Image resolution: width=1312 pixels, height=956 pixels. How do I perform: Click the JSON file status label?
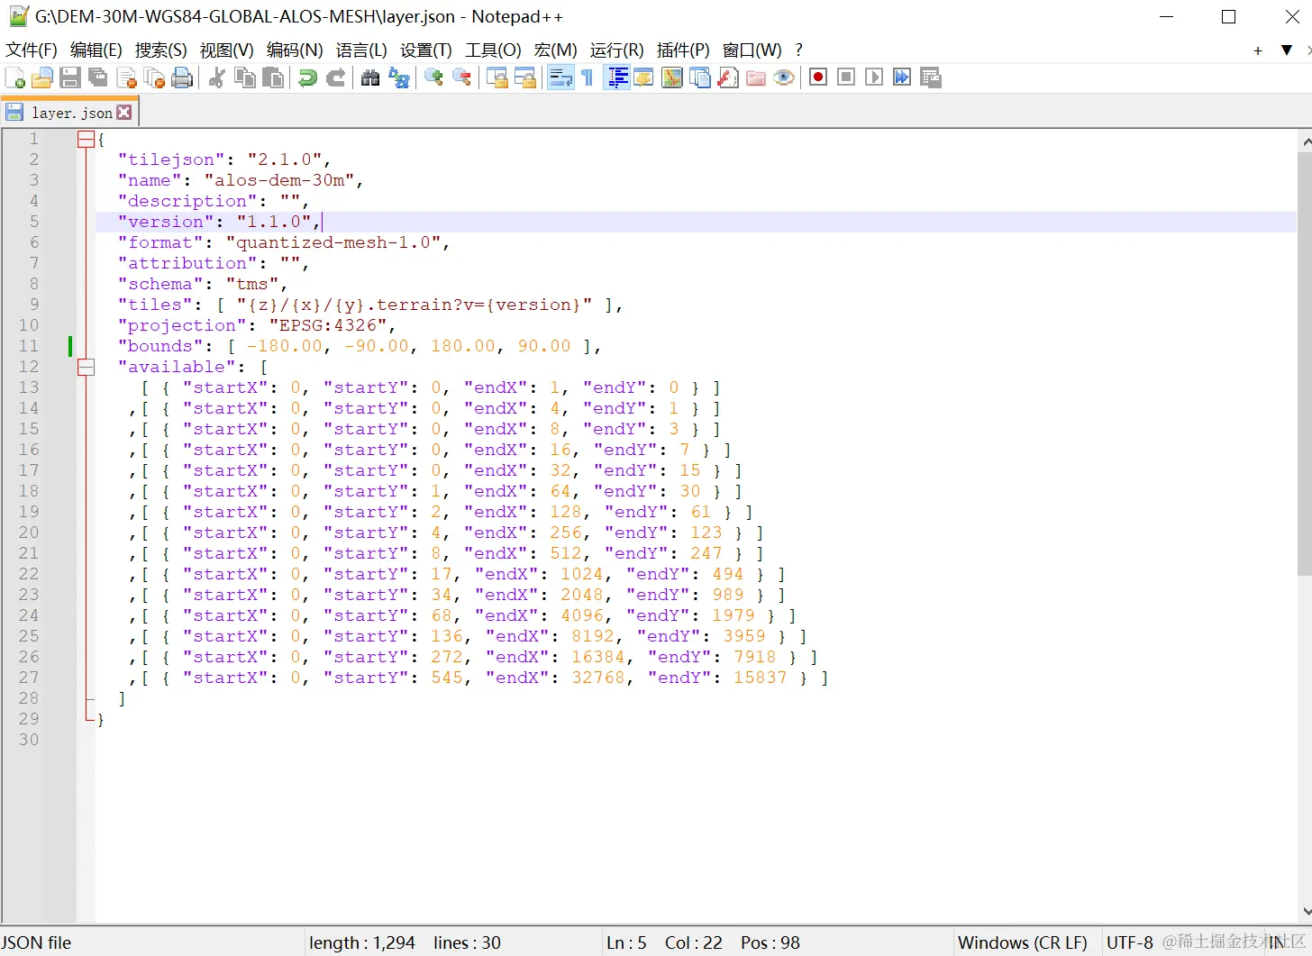click(36, 942)
